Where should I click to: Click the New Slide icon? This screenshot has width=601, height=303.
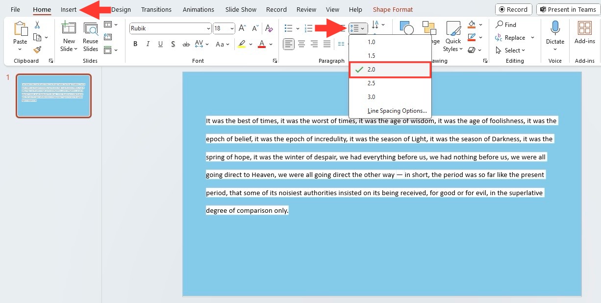point(69,28)
